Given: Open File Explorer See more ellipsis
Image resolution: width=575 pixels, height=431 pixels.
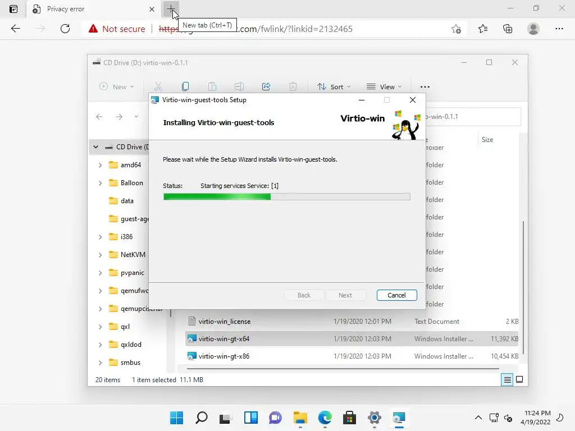Looking at the screenshot, I should click(425, 87).
